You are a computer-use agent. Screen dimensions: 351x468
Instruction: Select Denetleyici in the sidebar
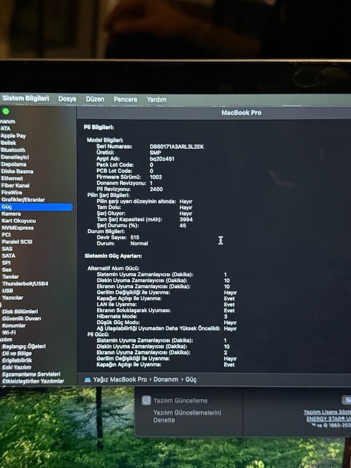click(x=15, y=157)
